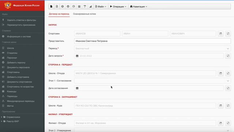Click the Филиал - Откуда field

click(145, 123)
